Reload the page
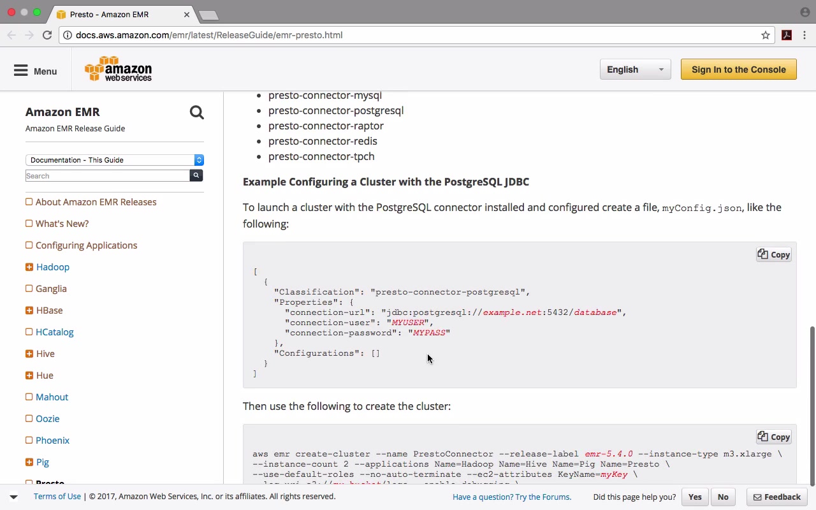816x510 pixels. (x=47, y=35)
